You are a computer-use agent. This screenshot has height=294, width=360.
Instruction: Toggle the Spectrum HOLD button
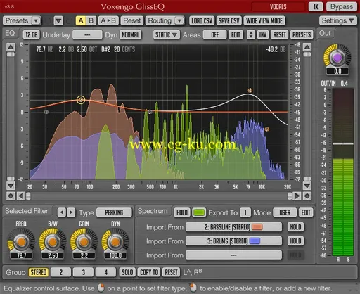[x=182, y=212]
